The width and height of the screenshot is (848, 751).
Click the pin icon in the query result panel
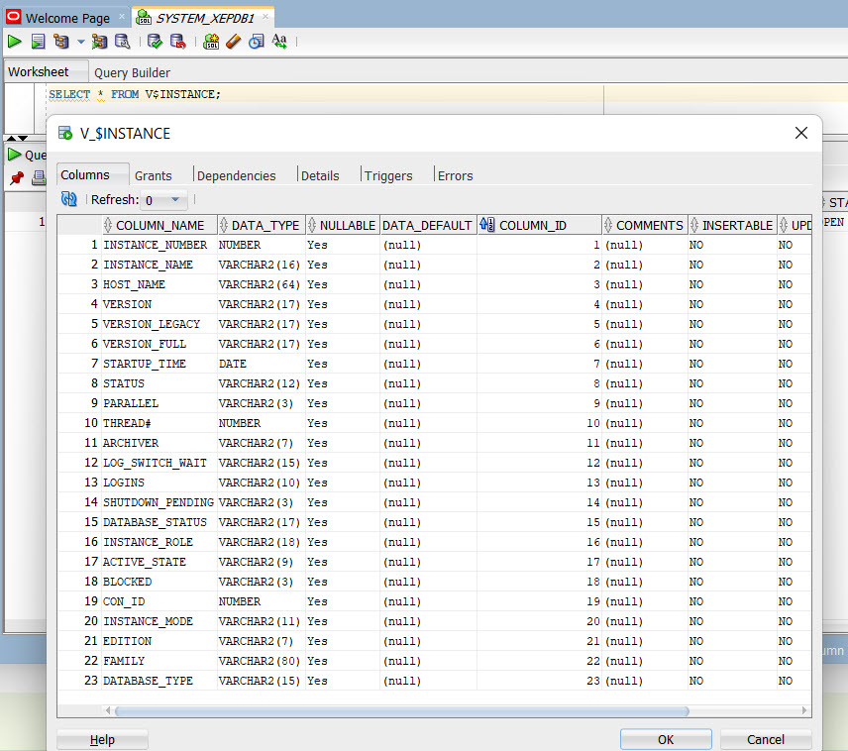coord(17,177)
